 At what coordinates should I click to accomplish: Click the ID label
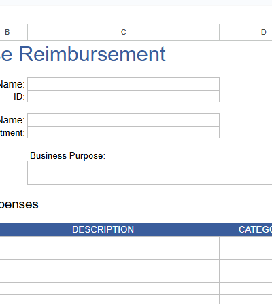(19, 96)
